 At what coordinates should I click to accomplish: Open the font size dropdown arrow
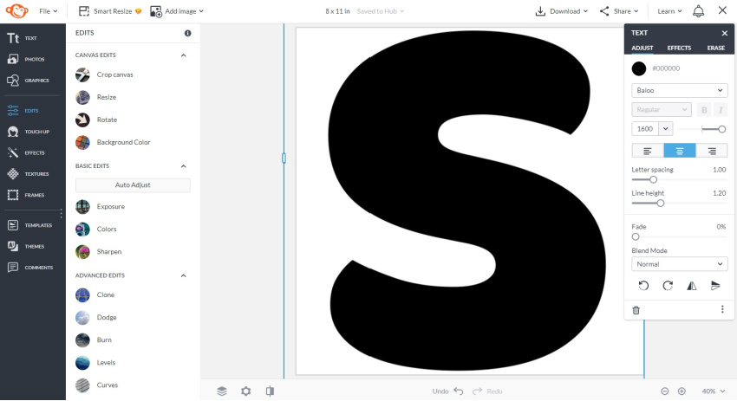coord(666,129)
